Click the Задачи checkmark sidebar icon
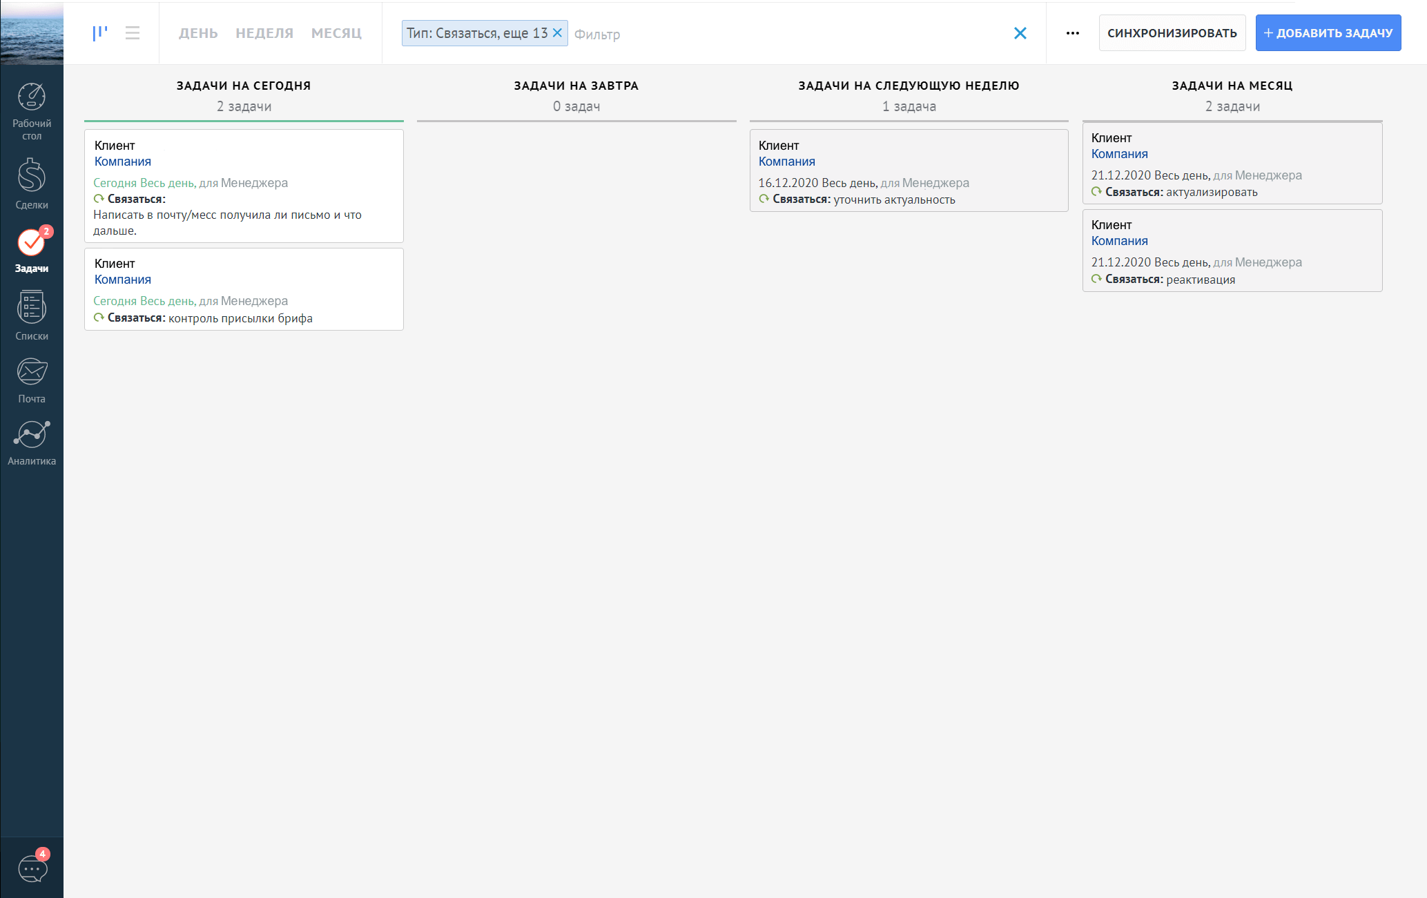Viewport: 1427px width, 898px height. coord(32,242)
